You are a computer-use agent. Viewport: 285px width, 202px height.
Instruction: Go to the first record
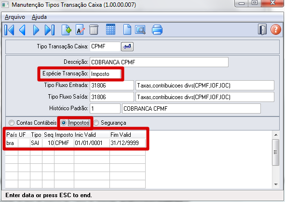point(9,29)
